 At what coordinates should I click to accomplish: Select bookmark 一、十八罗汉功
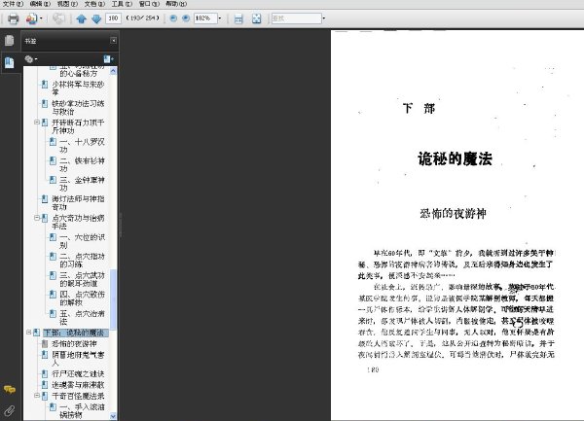click(x=82, y=146)
